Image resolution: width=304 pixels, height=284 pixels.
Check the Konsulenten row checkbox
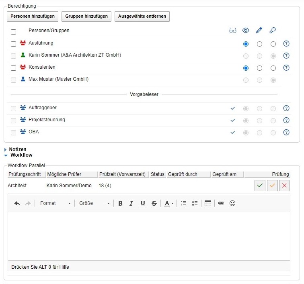(13, 68)
